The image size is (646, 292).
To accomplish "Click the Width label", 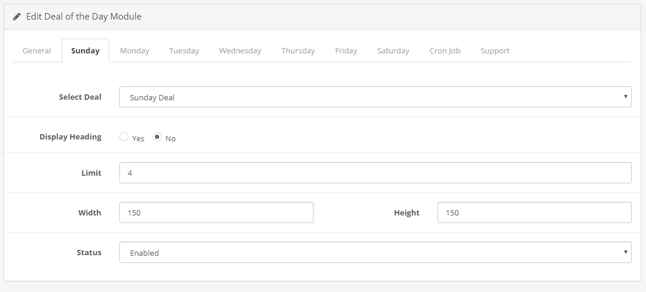I will coord(90,212).
